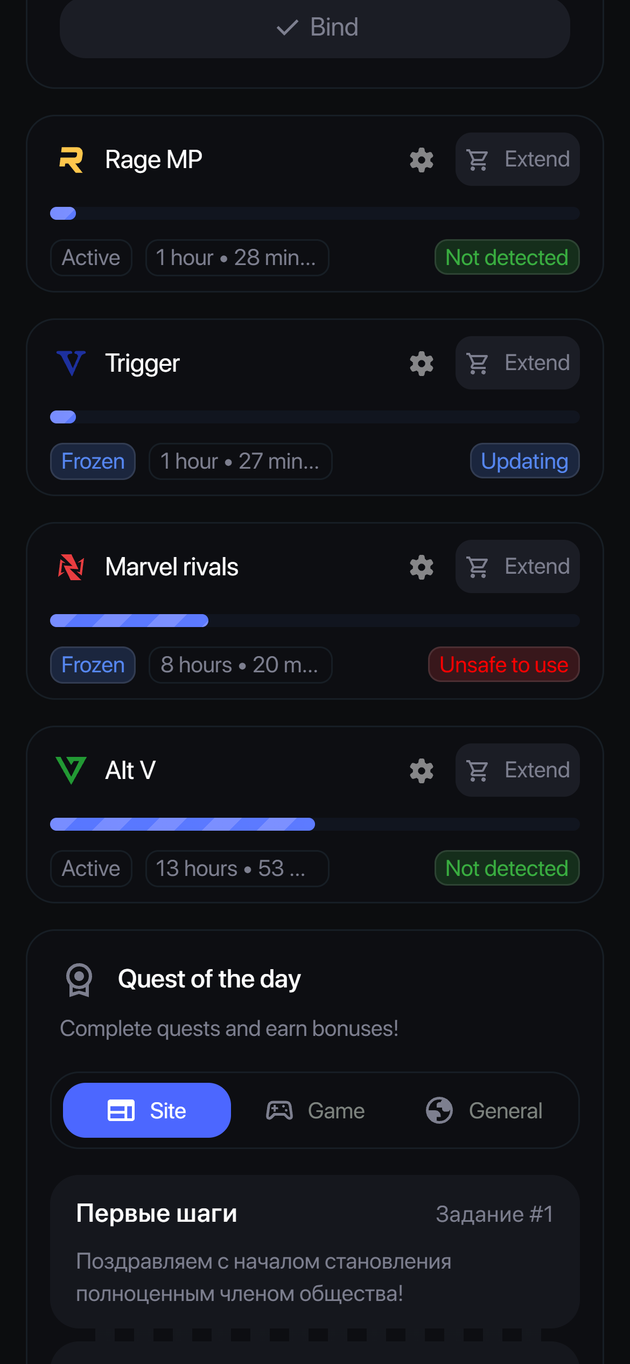Open settings gear for Alt V

pos(421,771)
